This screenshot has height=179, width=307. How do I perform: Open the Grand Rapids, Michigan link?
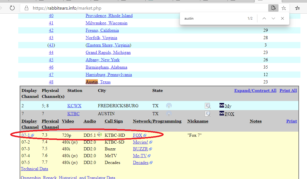tap(108, 52)
